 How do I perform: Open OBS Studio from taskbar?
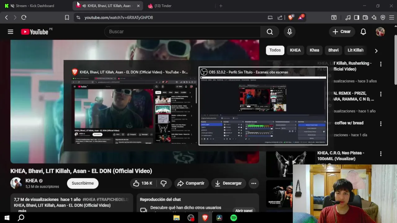point(191,218)
